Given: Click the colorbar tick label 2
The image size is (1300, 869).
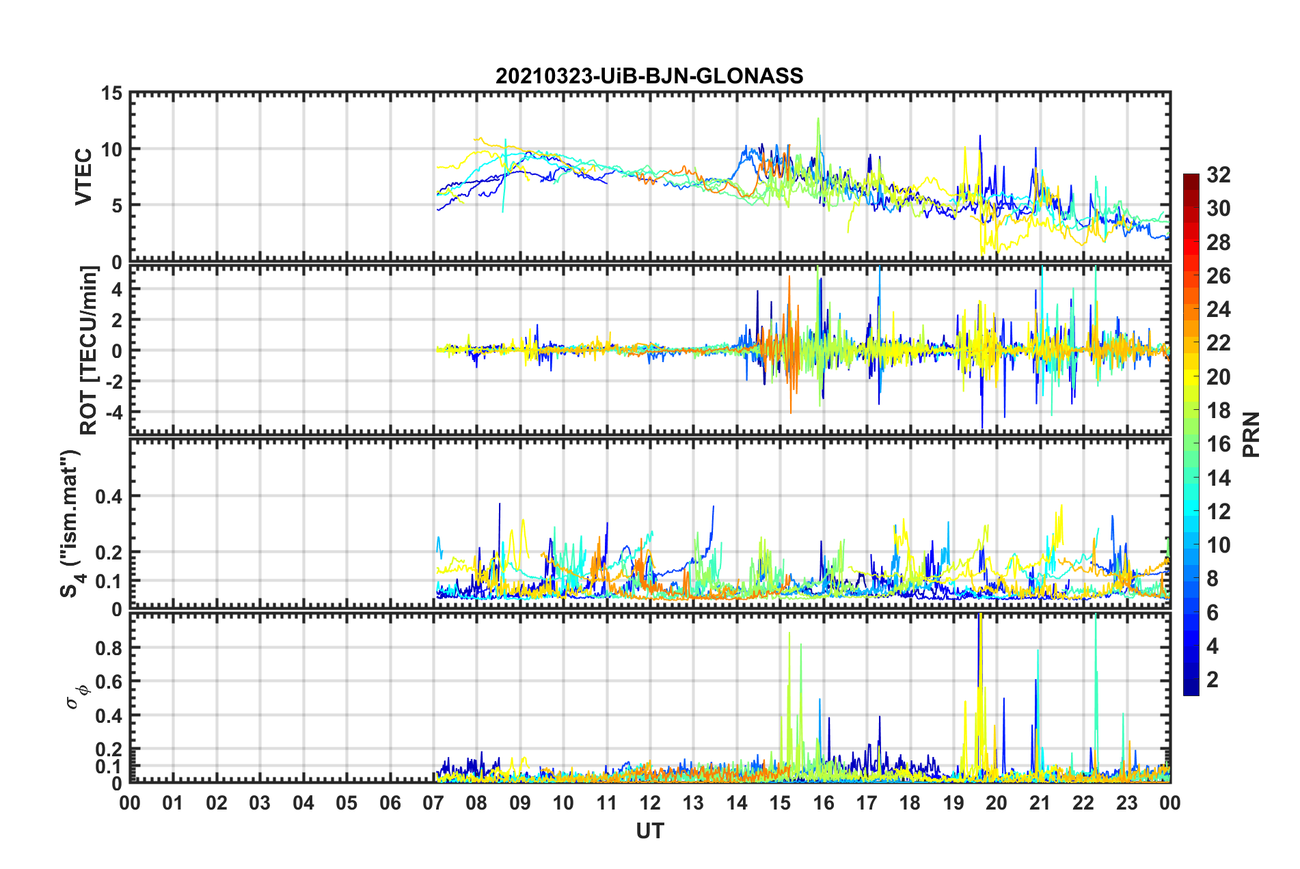Looking at the screenshot, I should pyautogui.click(x=1213, y=680).
